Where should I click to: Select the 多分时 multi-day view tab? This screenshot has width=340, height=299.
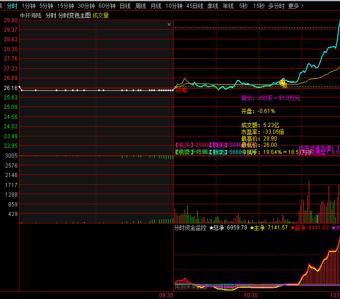coord(276,6)
